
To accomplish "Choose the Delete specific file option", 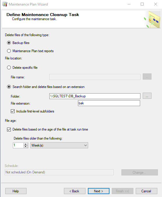I will click(9, 68).
